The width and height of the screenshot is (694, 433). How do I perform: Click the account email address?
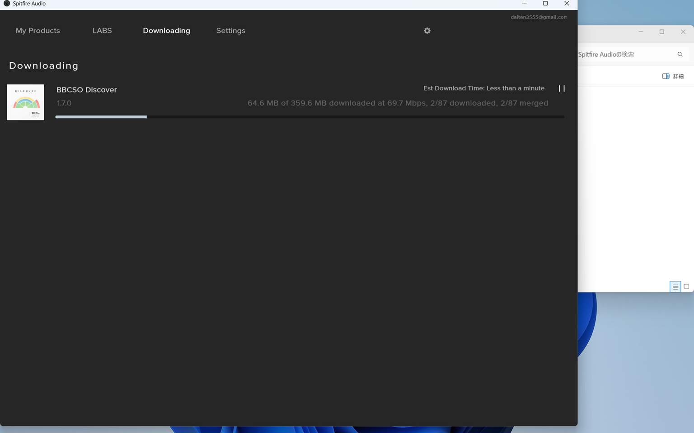click(x=539, y=17)
